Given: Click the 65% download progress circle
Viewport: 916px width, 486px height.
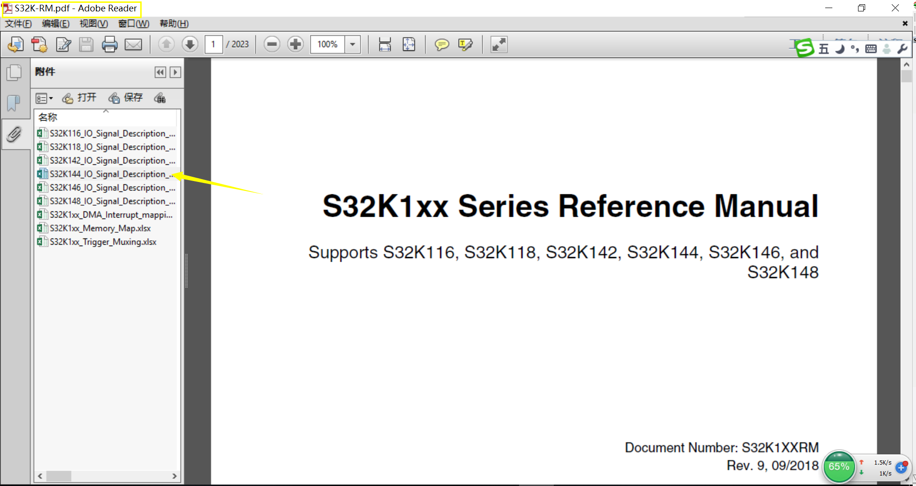Looking at the screenshot, I should 839,467.
